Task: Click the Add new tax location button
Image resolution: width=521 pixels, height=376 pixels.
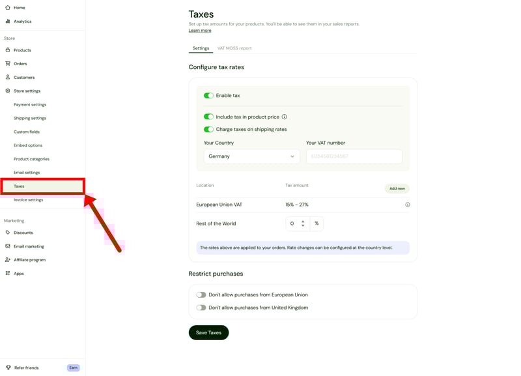Action: (397, 188)
